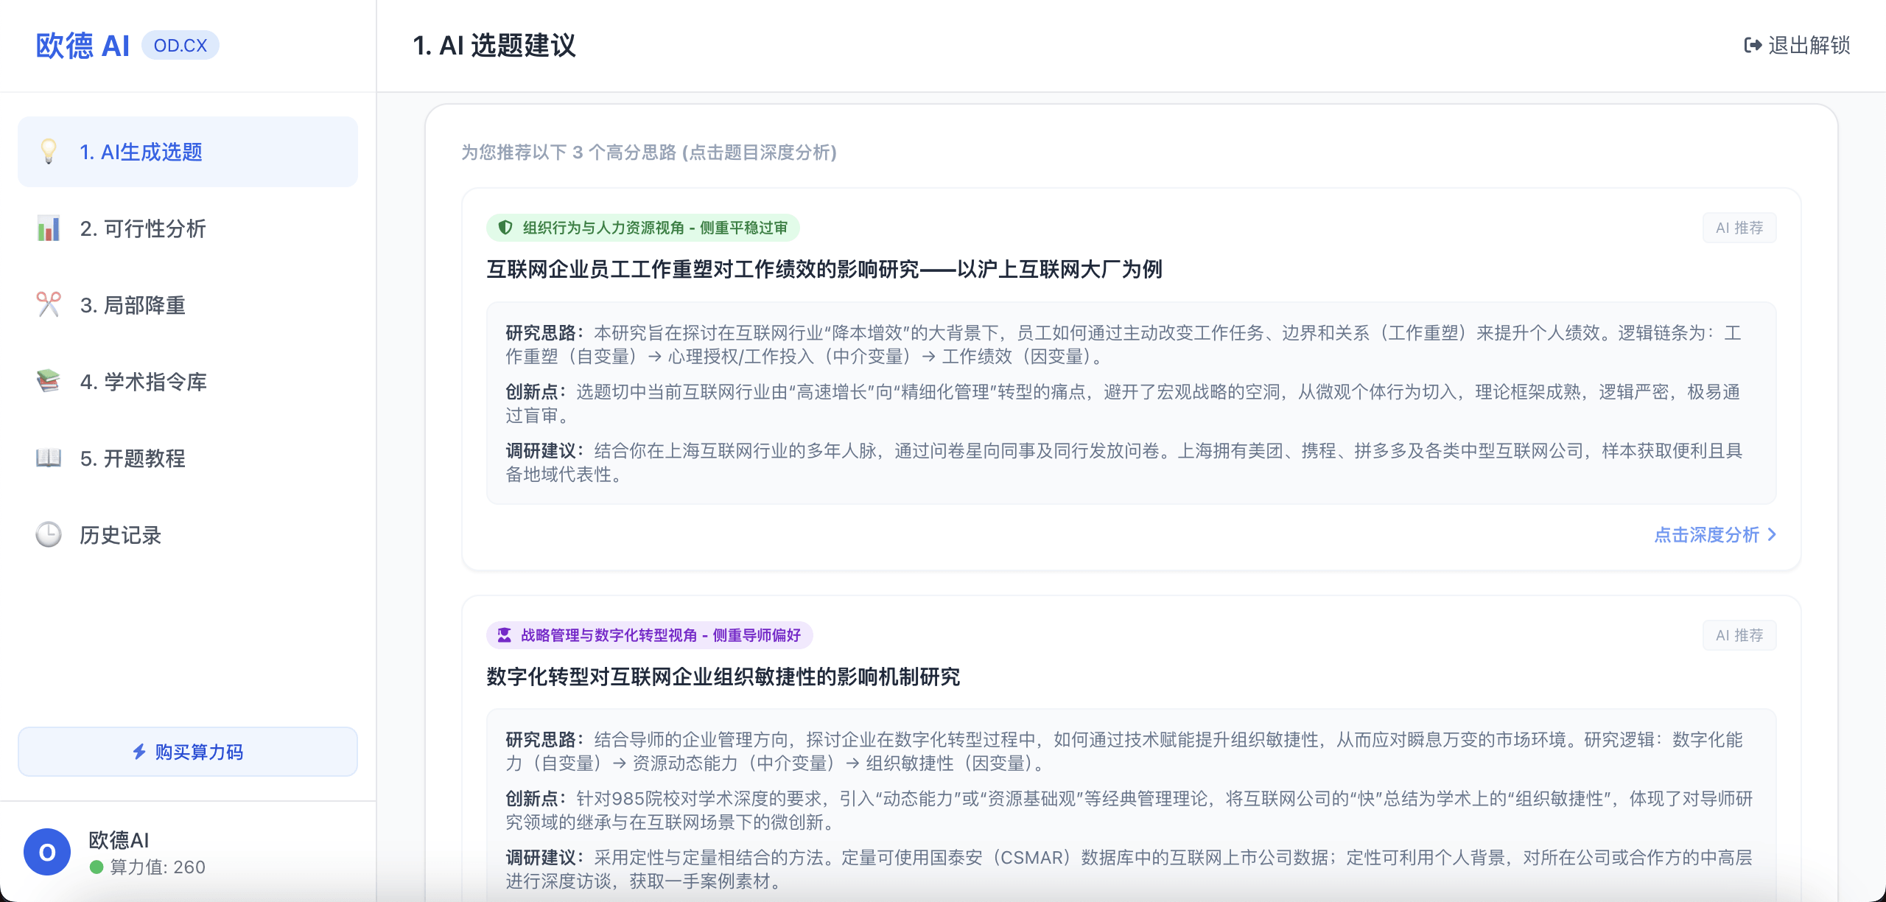1886x902 pixels.
Task: Switch to the 2. 可行性分析 section
Action: [143, 229]
